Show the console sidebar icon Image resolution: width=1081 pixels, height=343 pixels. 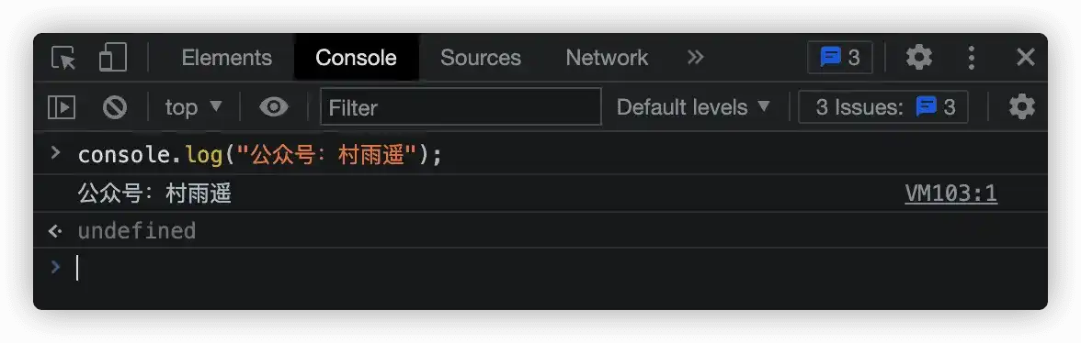(62, 107)
